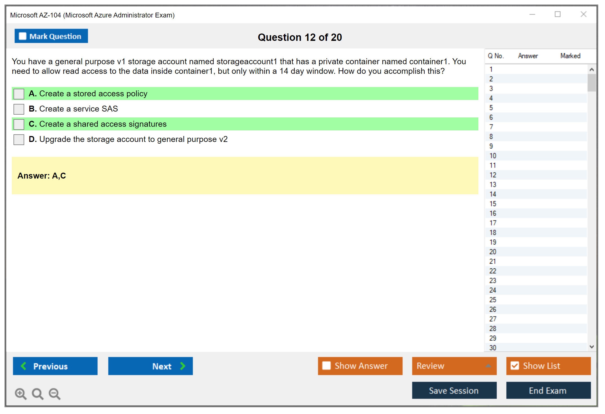Go to the Next question
This screenshot has height=414, width=605.
(x=150, y=366)
